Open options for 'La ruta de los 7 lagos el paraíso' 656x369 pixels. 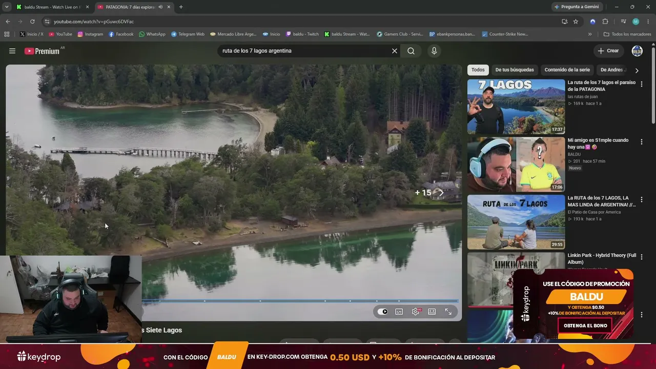click(x=641, y=84)
